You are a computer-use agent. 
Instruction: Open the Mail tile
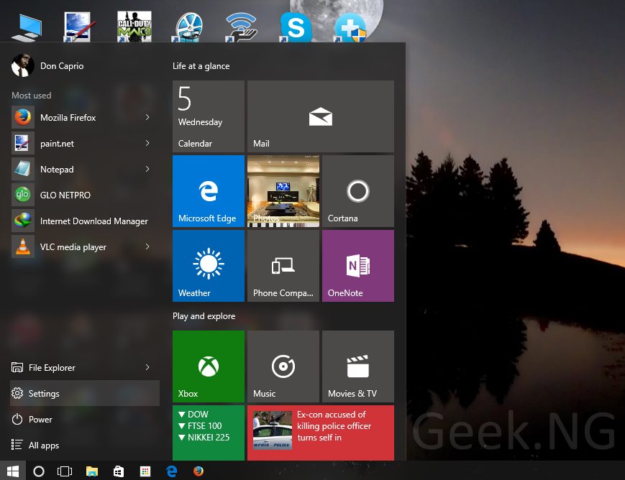point(321,116)
